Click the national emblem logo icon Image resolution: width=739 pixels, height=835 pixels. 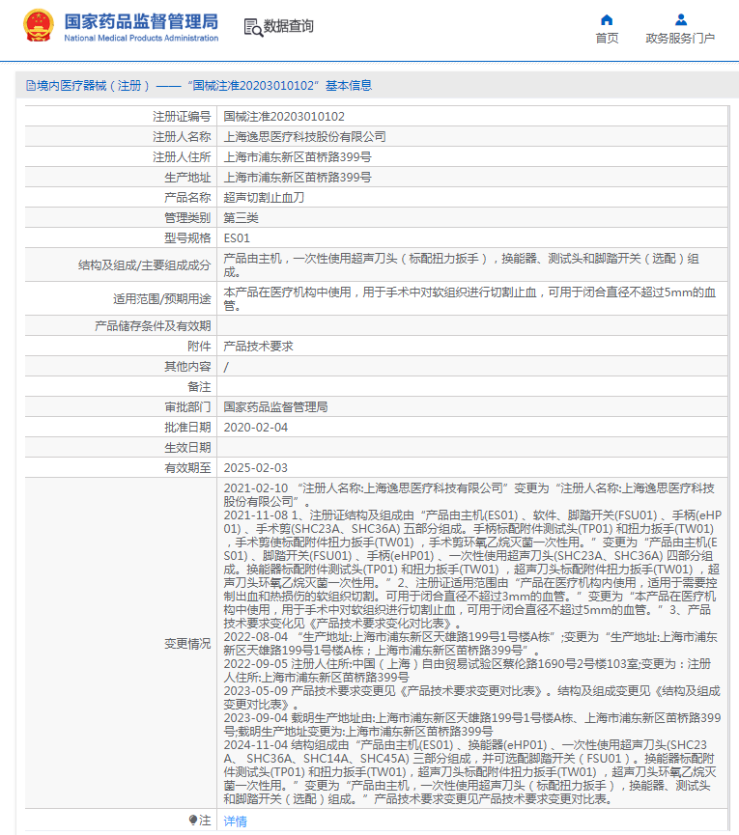[39, 25]
